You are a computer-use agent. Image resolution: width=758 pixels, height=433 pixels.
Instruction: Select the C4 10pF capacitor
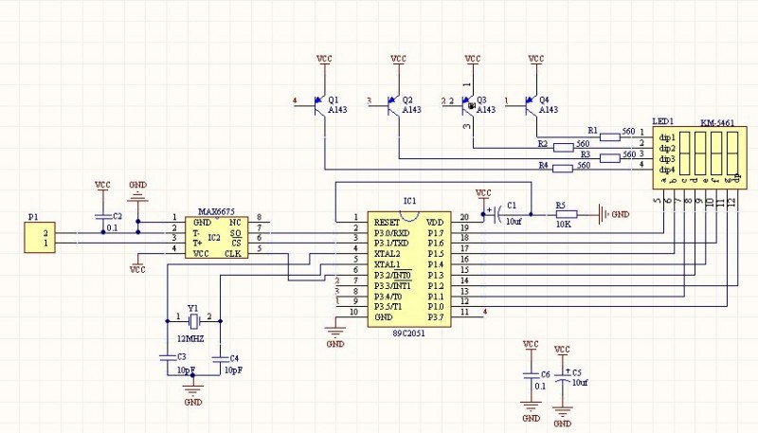220,358
